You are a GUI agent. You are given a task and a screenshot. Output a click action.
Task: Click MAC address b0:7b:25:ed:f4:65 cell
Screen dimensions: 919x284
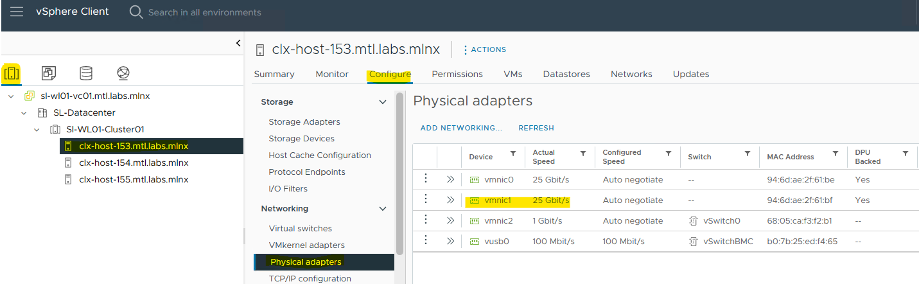pos(802,241)
